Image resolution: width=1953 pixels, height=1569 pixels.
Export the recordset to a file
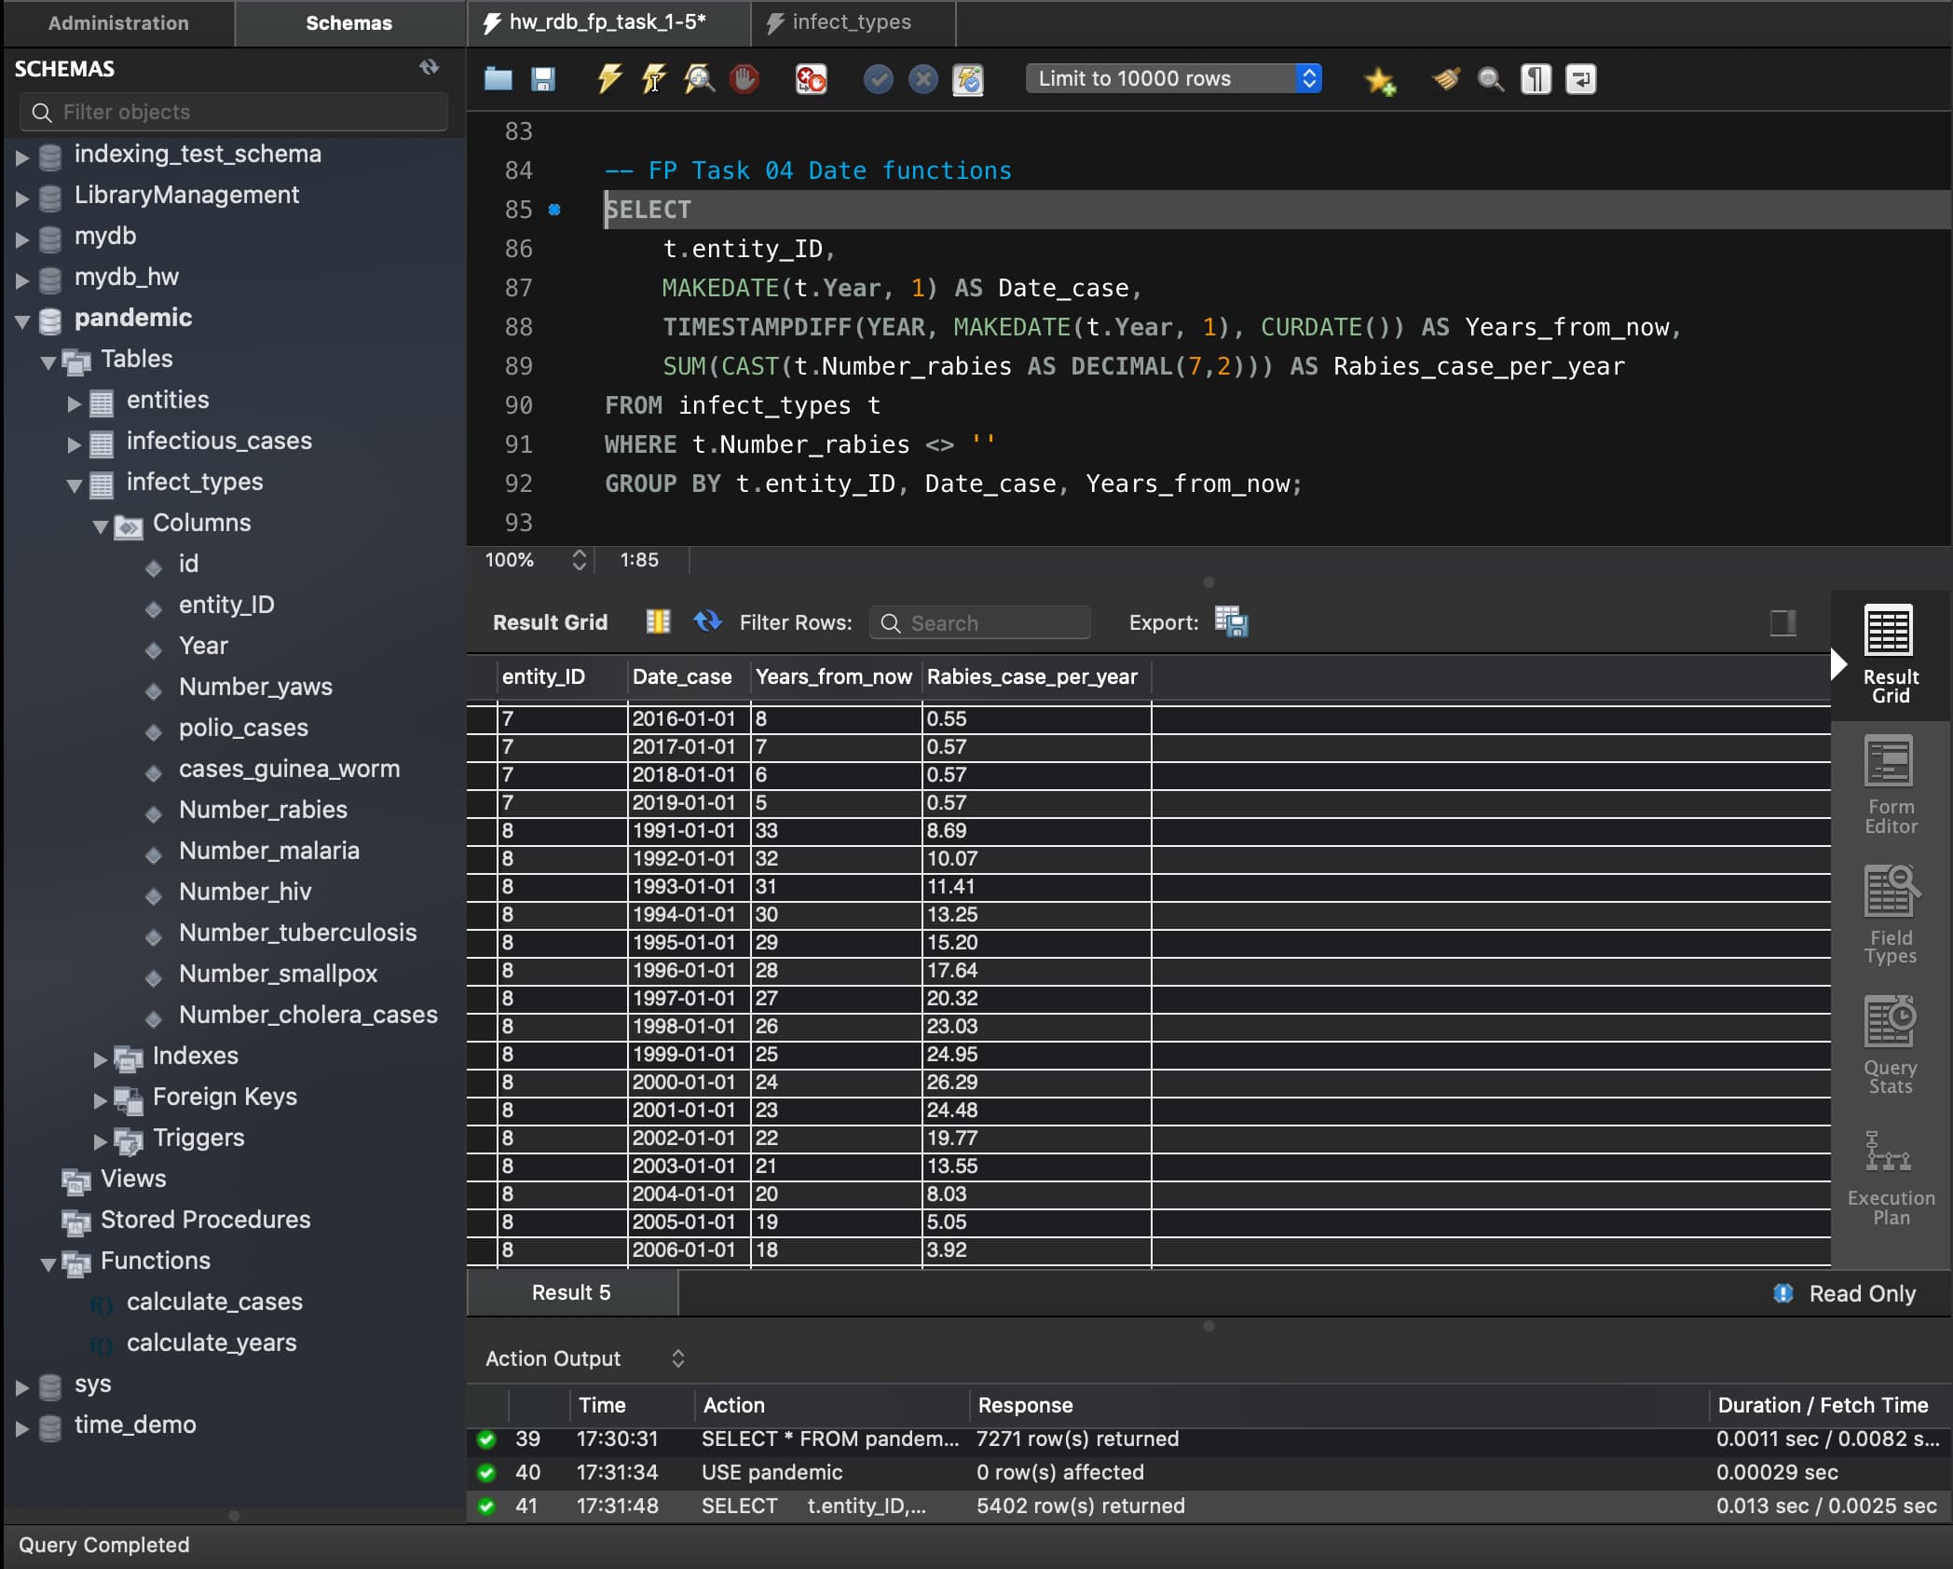click(1231, 622)
